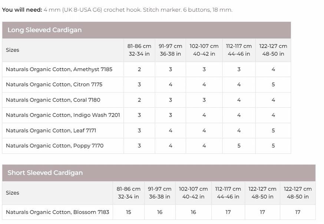The height and width of the screenshot is (224, 324).
Task: Select the Leaf 7171 yarn row
Action: 47,130
